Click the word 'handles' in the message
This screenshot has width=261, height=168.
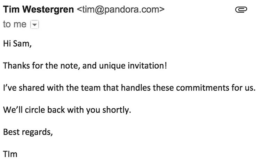click(136, 88)
